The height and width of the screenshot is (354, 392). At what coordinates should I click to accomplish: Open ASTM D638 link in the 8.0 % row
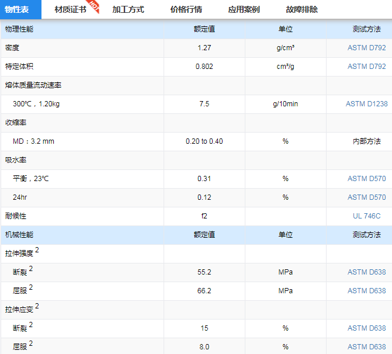[x=366, y=347]
